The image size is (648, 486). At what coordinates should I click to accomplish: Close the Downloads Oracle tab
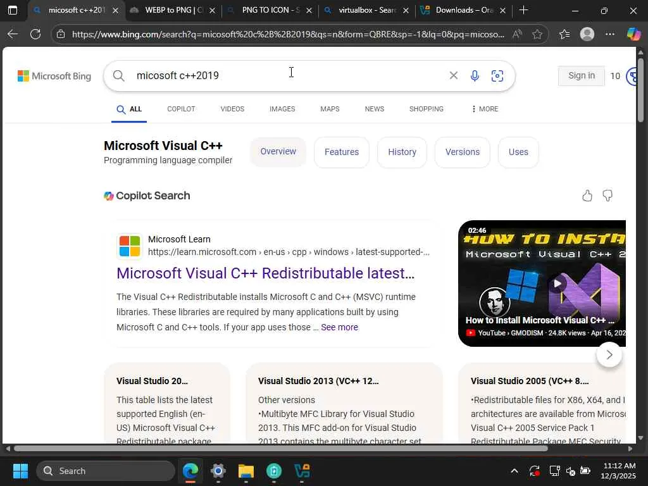[x=503, y=11]
